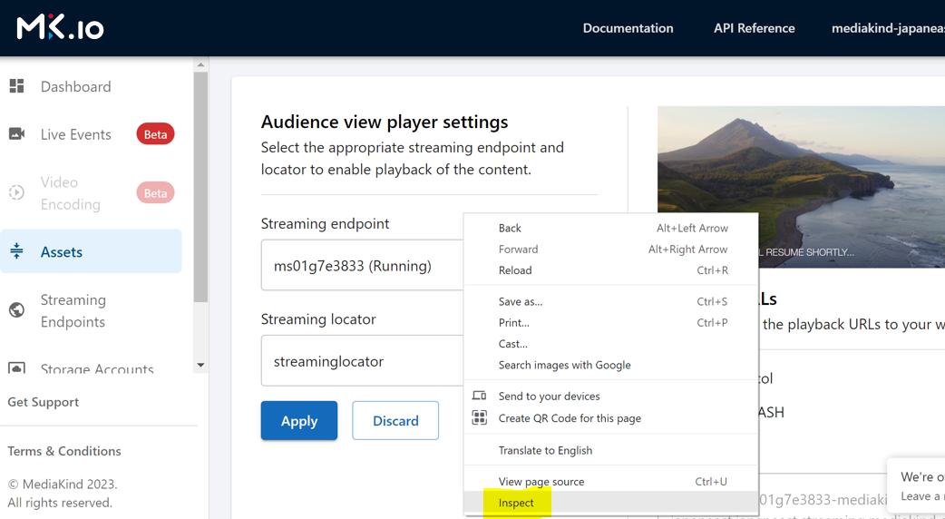The height and width of the screenshot is (519, 945).
Task: Click the Live Events camera icon
Action: pos(17,133)
